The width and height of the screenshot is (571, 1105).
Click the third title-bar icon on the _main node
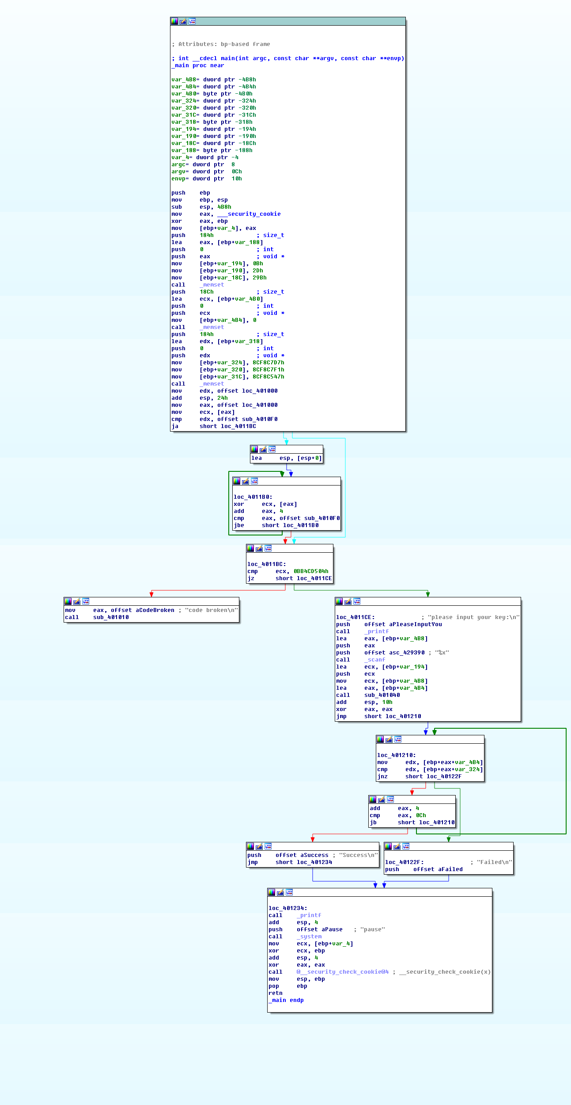point(192,21)
